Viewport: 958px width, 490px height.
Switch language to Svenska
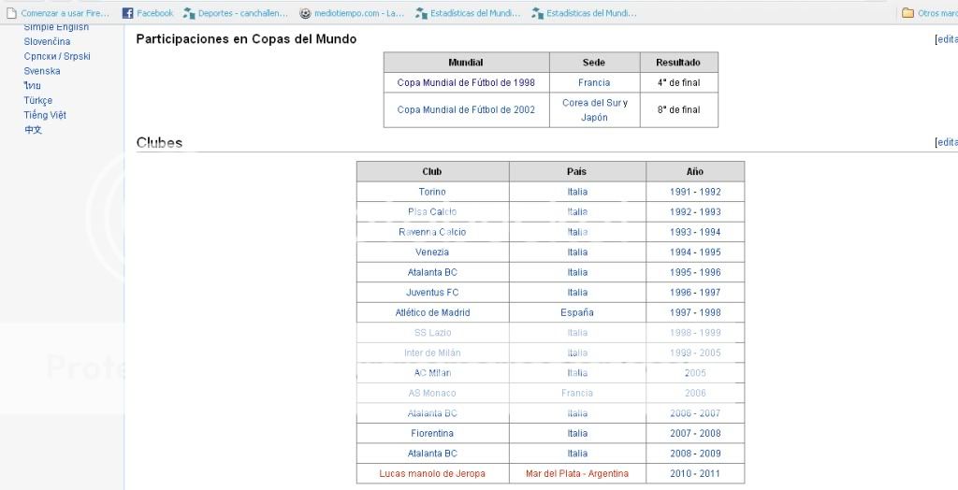(x=42, y=71)
